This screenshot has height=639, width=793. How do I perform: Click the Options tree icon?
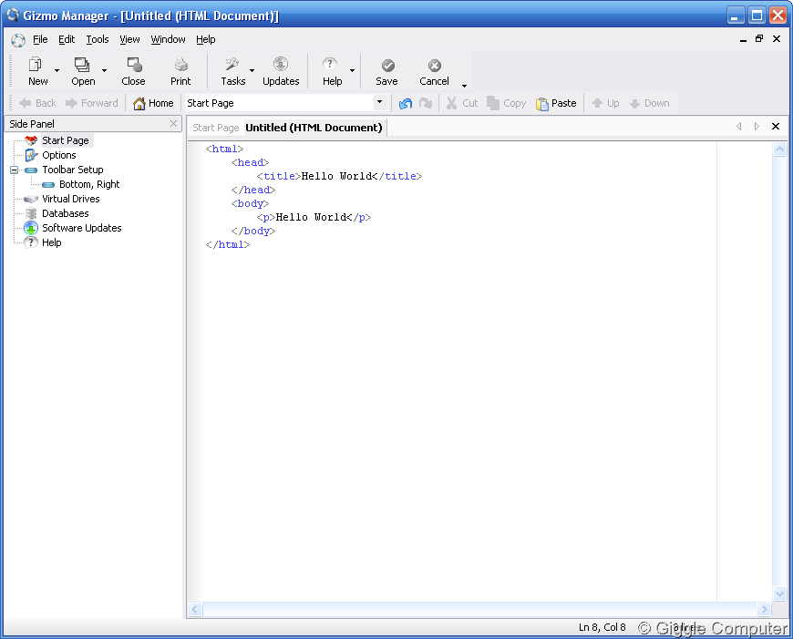[x=31, y=155]
